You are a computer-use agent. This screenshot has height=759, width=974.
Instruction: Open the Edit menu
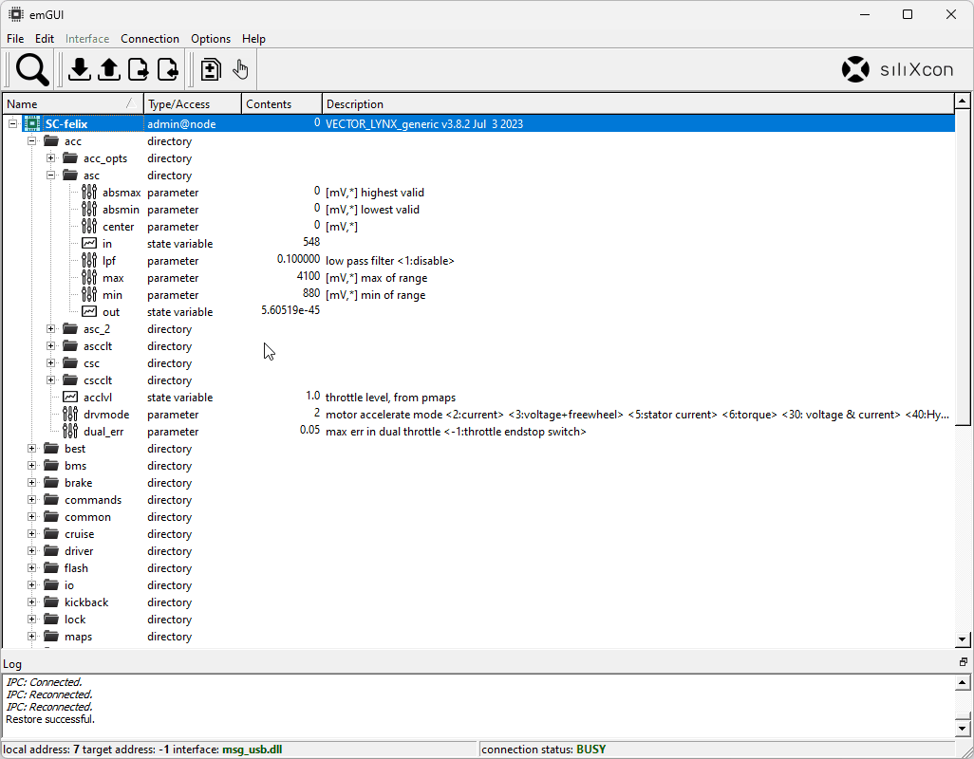point(44,39)
